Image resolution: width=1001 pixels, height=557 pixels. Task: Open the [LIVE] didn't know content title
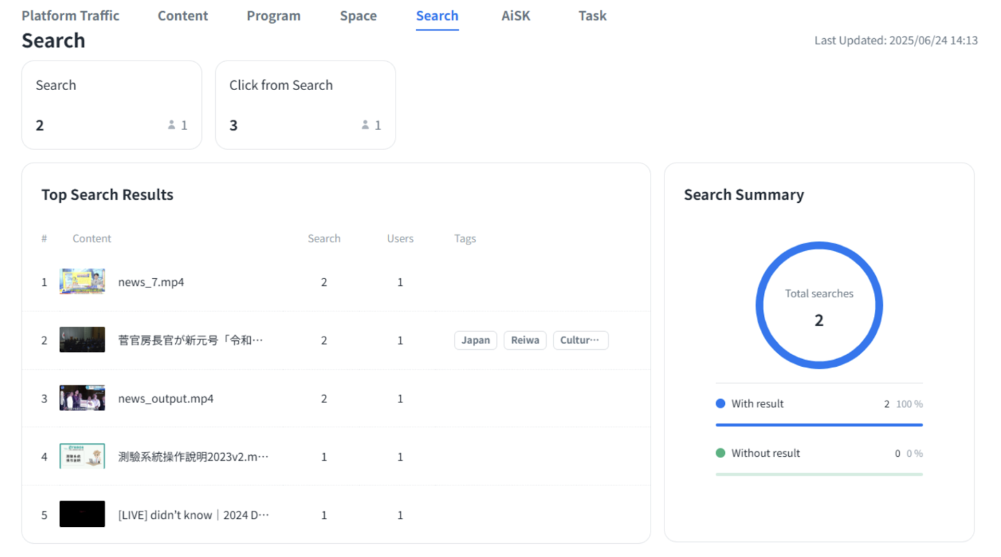click(x=193, y=515)
